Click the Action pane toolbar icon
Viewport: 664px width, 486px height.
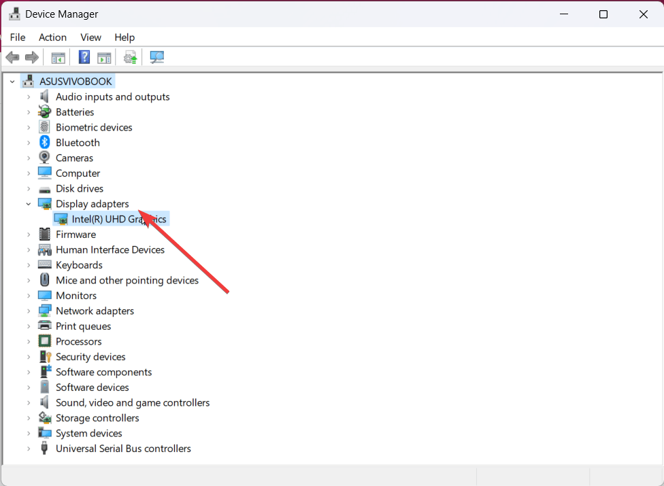[104, 58]
